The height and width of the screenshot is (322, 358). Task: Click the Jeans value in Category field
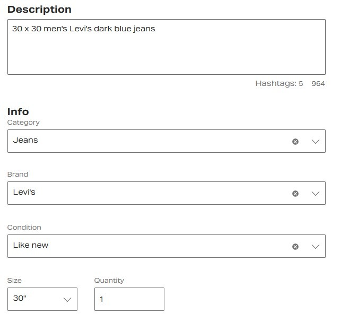coord(25,141)
